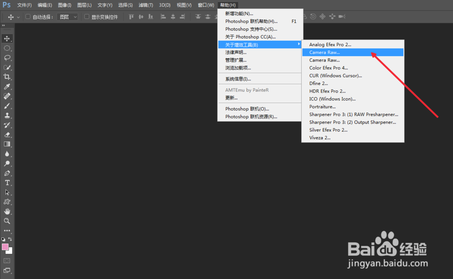453x279 pixels.
Task: Open the 文件(F) menu
Action: 24,5
